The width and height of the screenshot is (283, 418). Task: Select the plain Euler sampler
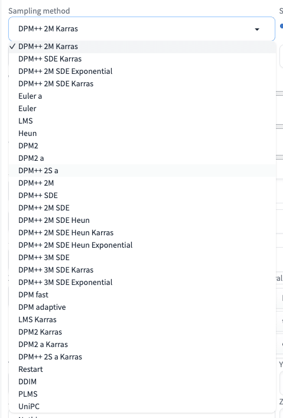point(142,109)
